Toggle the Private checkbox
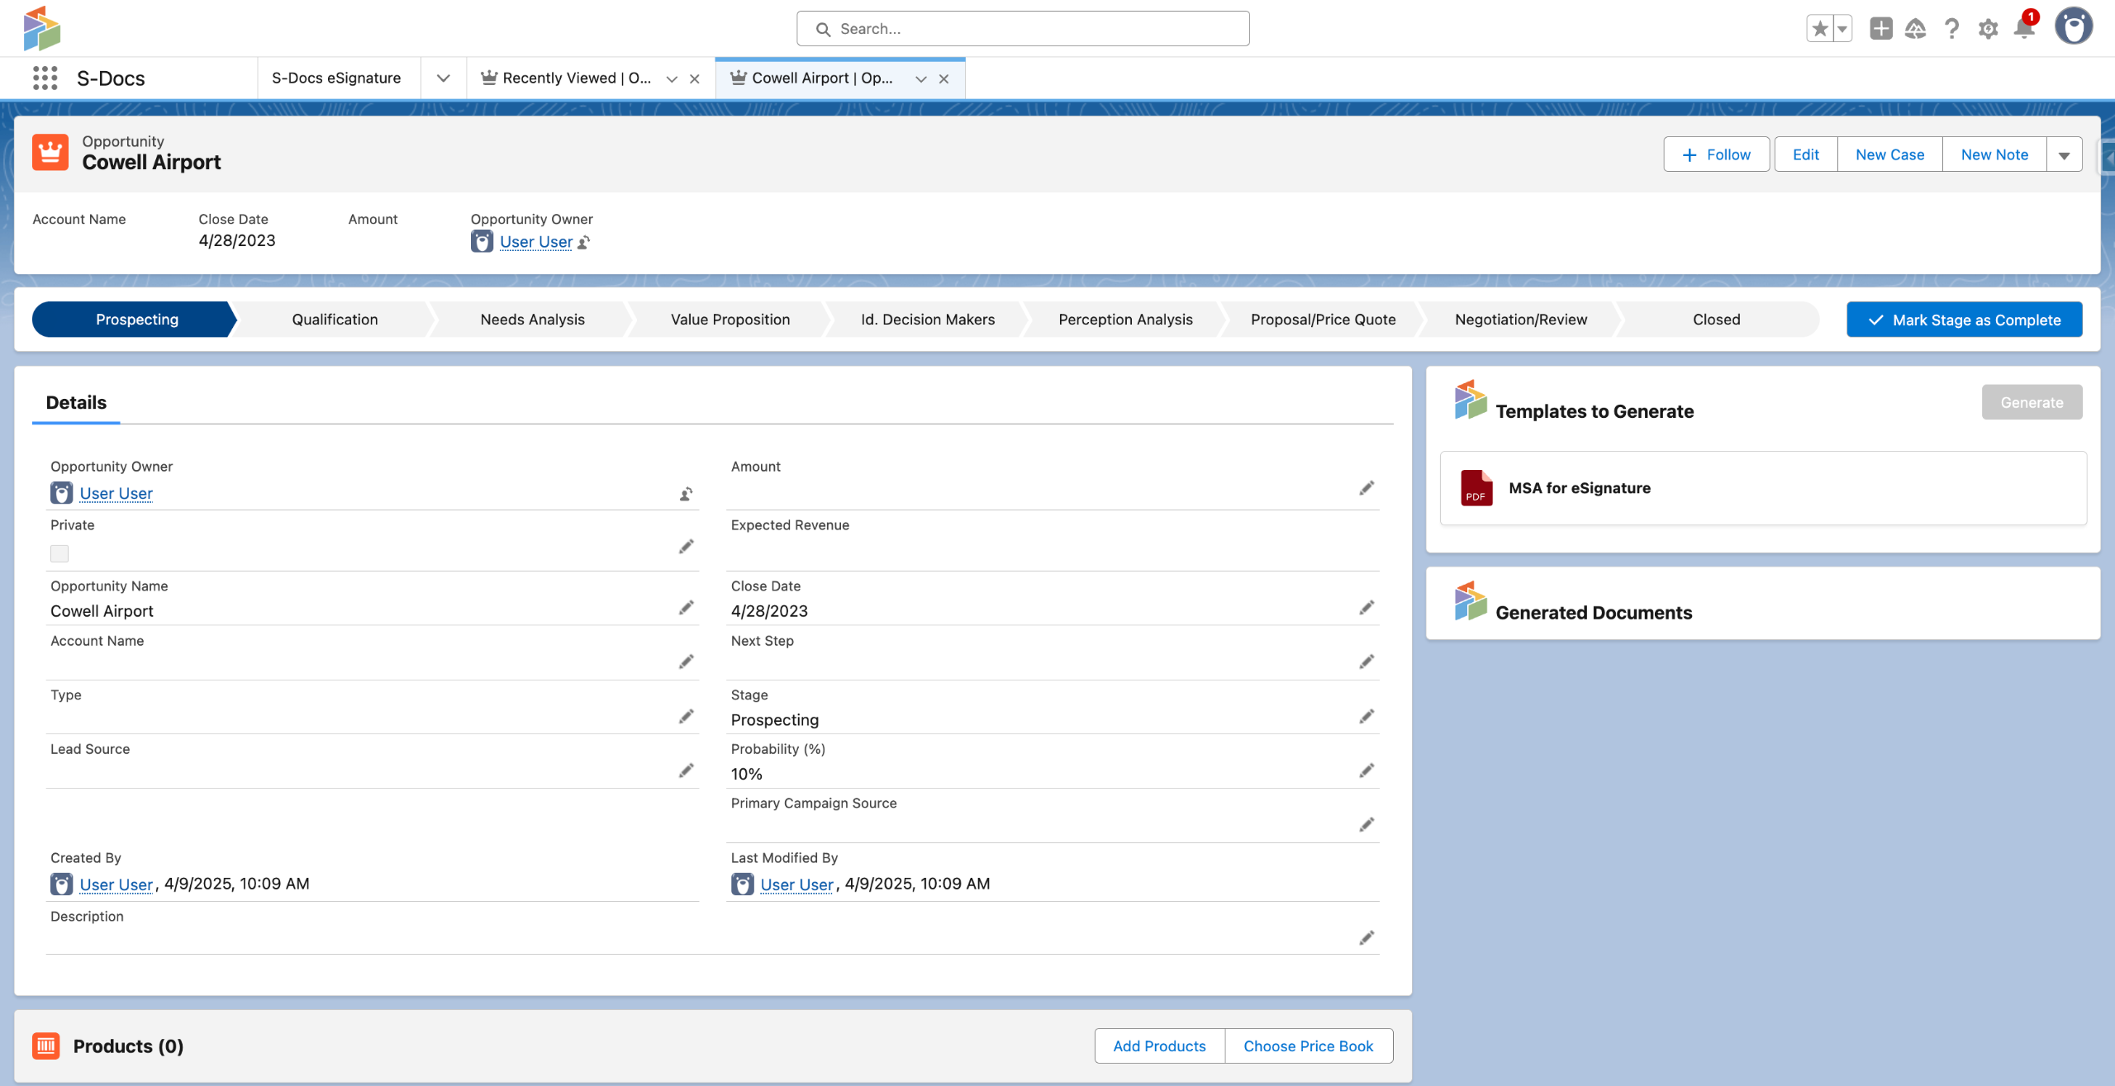The image size is (2115, 1086). click(59, 553)
